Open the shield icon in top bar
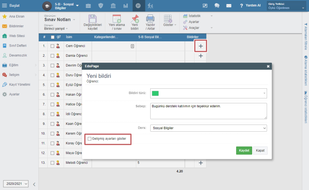Viewport: 309px width, 190px height. 101,6
